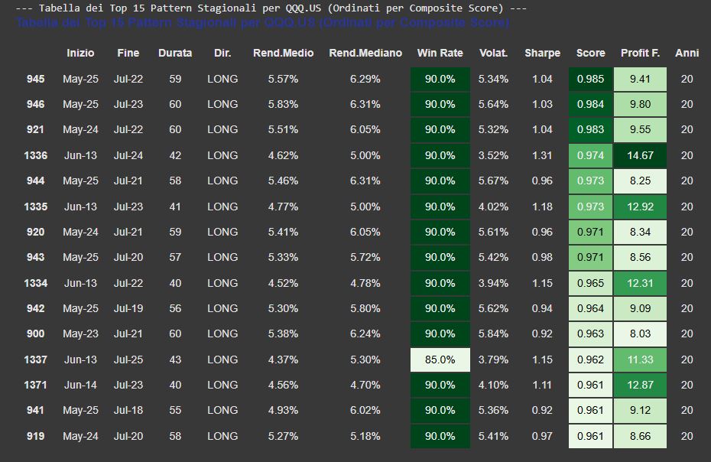Select row index 1334
The height and width of the screenshot is (462, 711).
click(x=35, y=283)
